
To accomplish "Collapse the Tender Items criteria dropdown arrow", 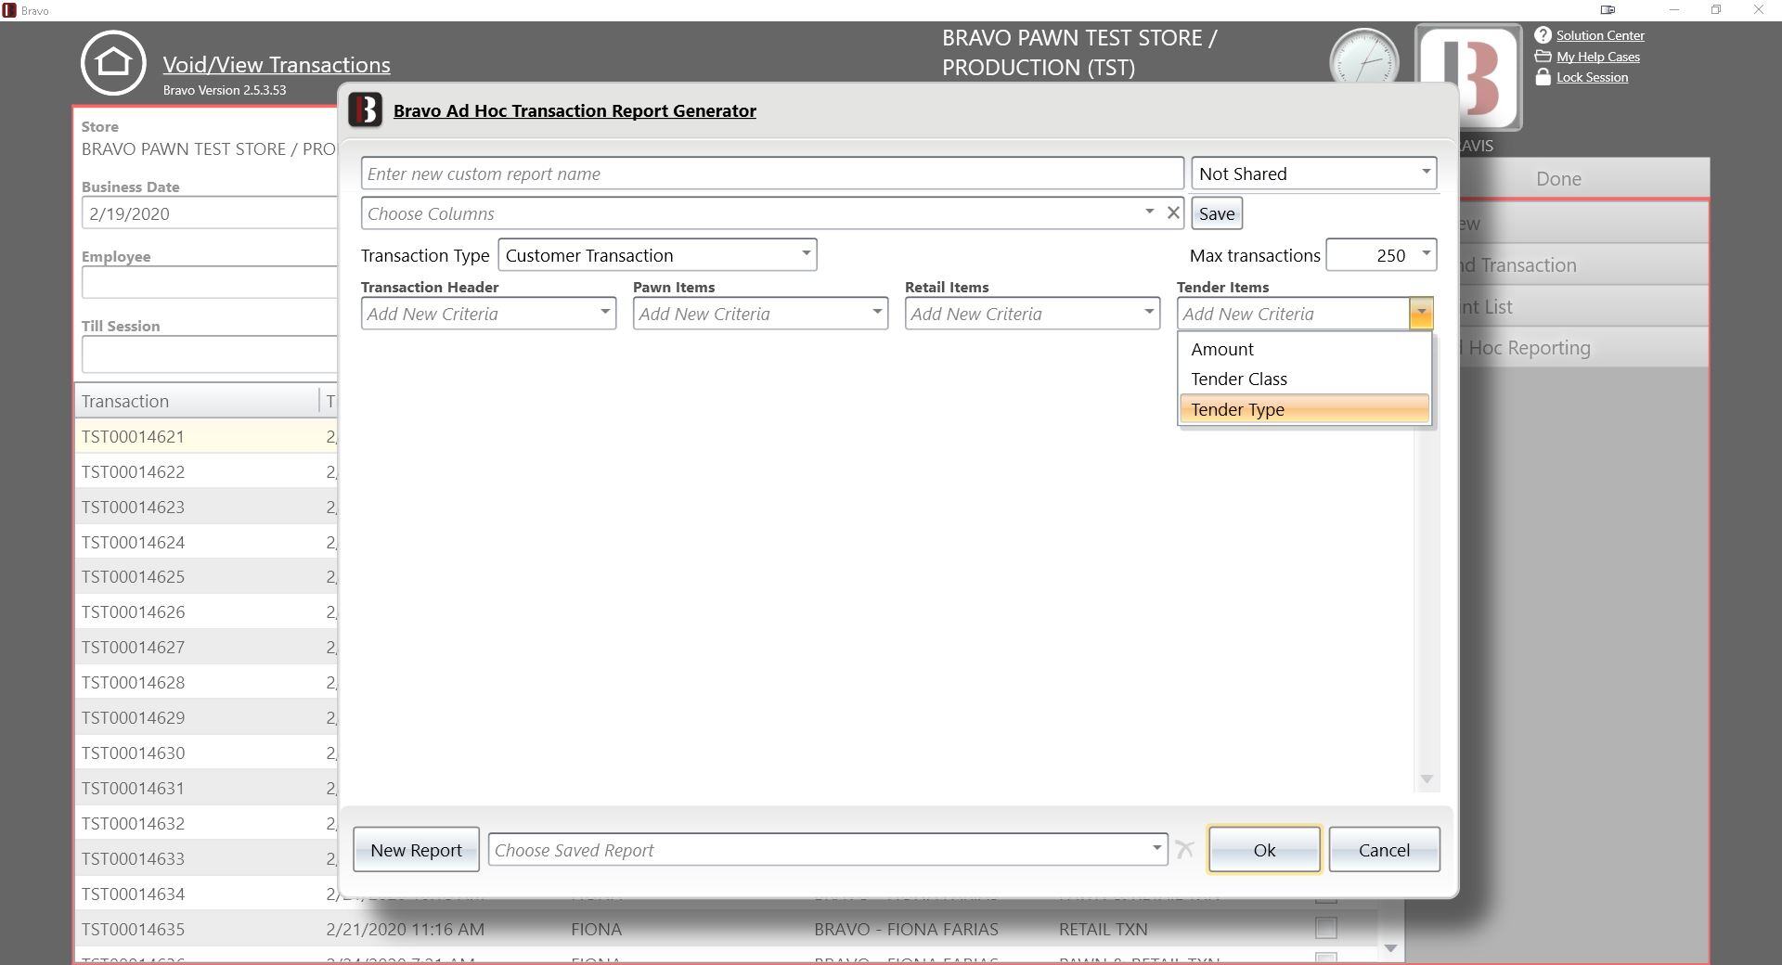I will tap(1421, 314).
